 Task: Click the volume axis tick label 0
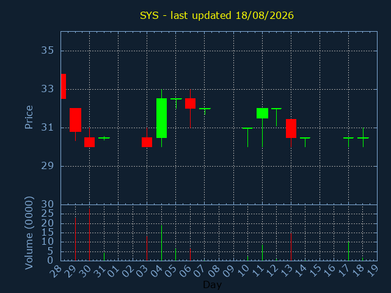pos(50,261)
